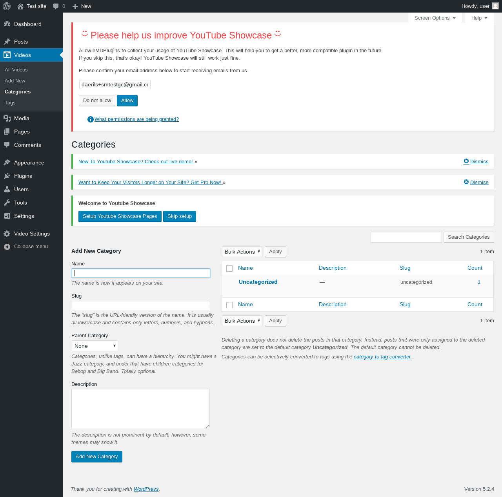The image size is (502, 497).
Task: Open the WordPress footer link
Action: click(146, 489)
